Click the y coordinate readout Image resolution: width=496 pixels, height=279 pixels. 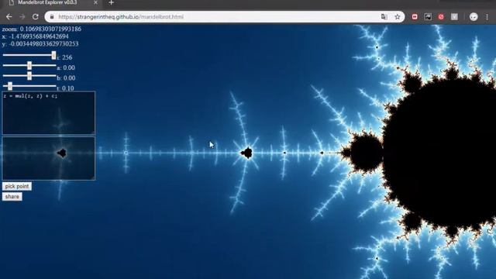(x=40, y=44)
